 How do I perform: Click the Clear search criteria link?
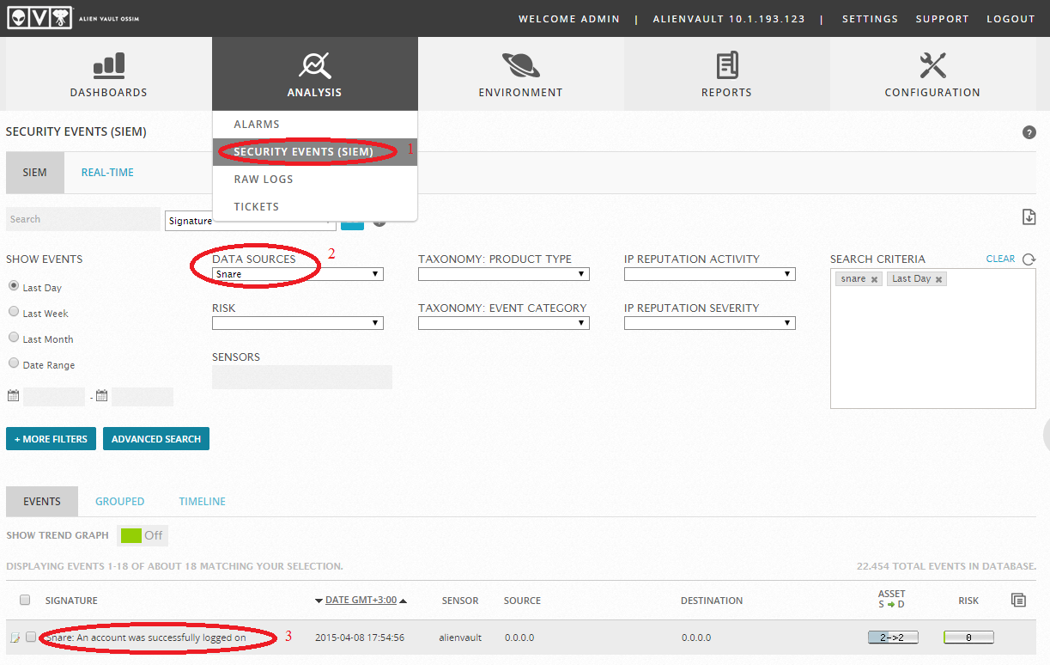(x=1000, y=259)
